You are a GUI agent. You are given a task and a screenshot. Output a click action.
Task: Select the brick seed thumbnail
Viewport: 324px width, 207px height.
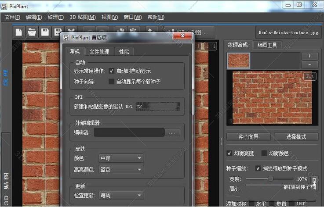pos(239,61)
